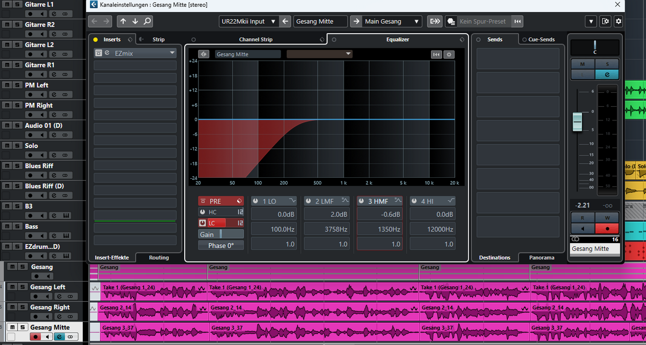Screen dimensions: 646x345
Task: Mute channel with M in fader section
Action: (583, 64)
